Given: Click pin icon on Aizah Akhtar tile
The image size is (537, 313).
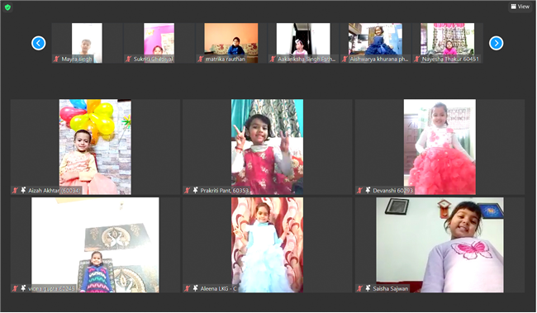Looking at the screenshot, I should pos(23,190).
